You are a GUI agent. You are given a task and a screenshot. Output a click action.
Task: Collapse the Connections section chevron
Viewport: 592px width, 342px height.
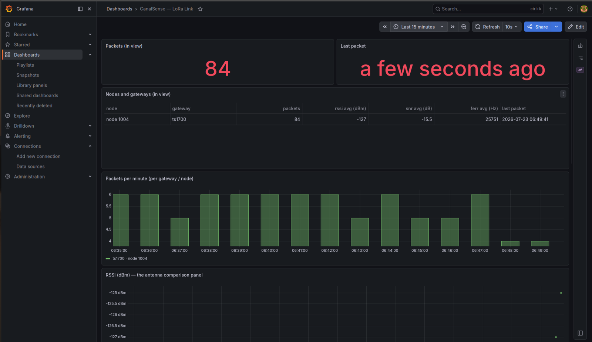(90, 146)
